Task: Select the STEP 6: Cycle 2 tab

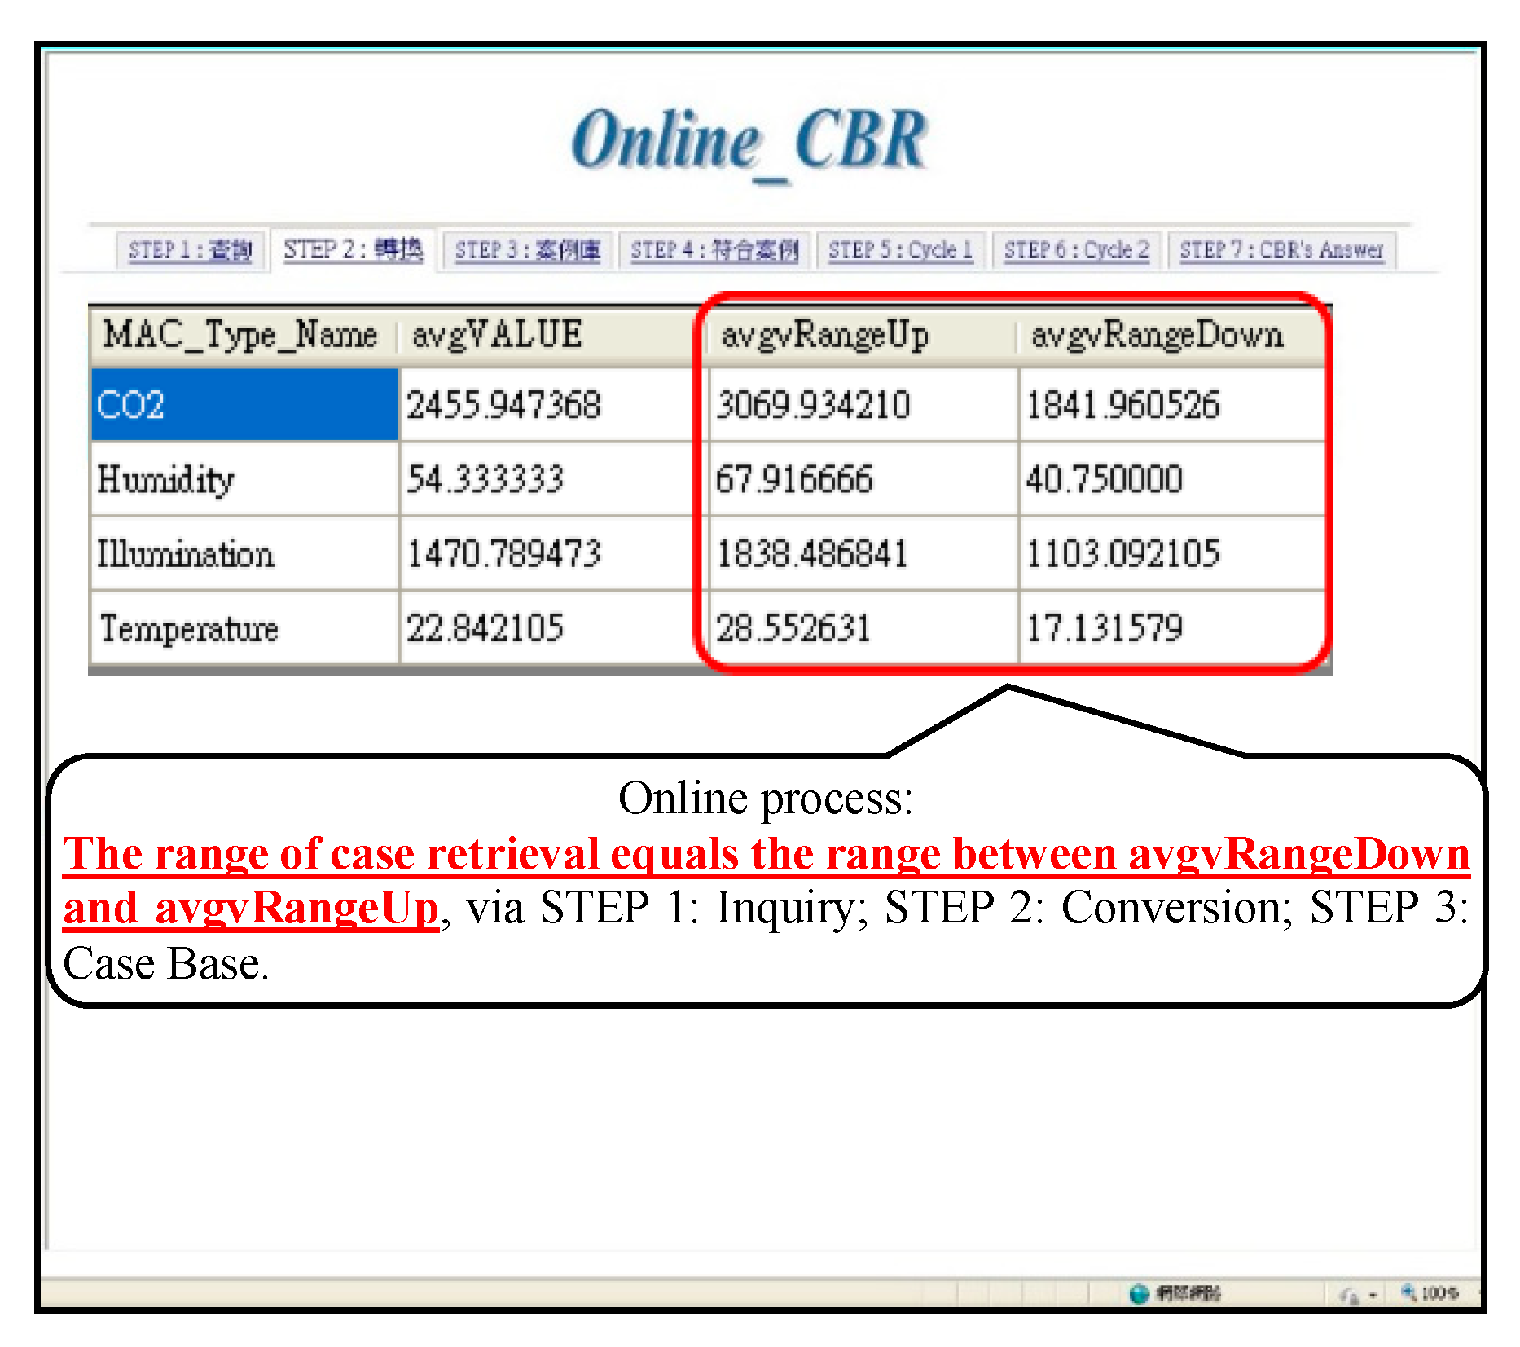Action: [x=1077, y=249]
